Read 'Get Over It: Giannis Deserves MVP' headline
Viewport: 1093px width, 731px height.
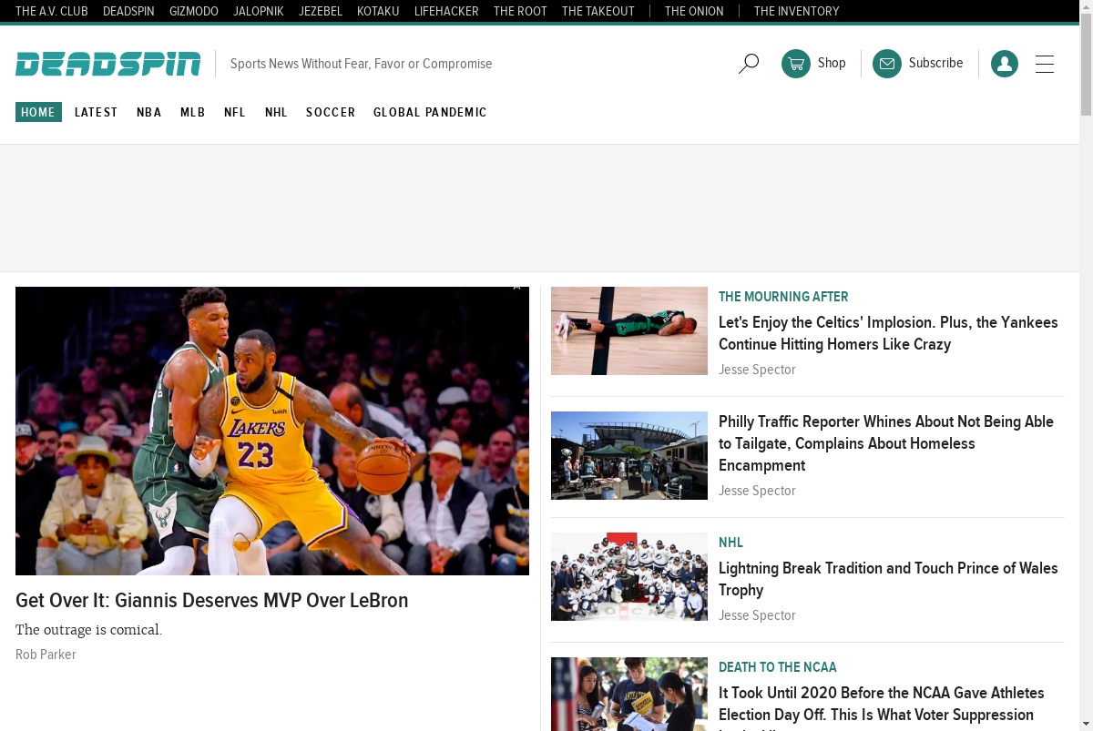click(212, 601)
